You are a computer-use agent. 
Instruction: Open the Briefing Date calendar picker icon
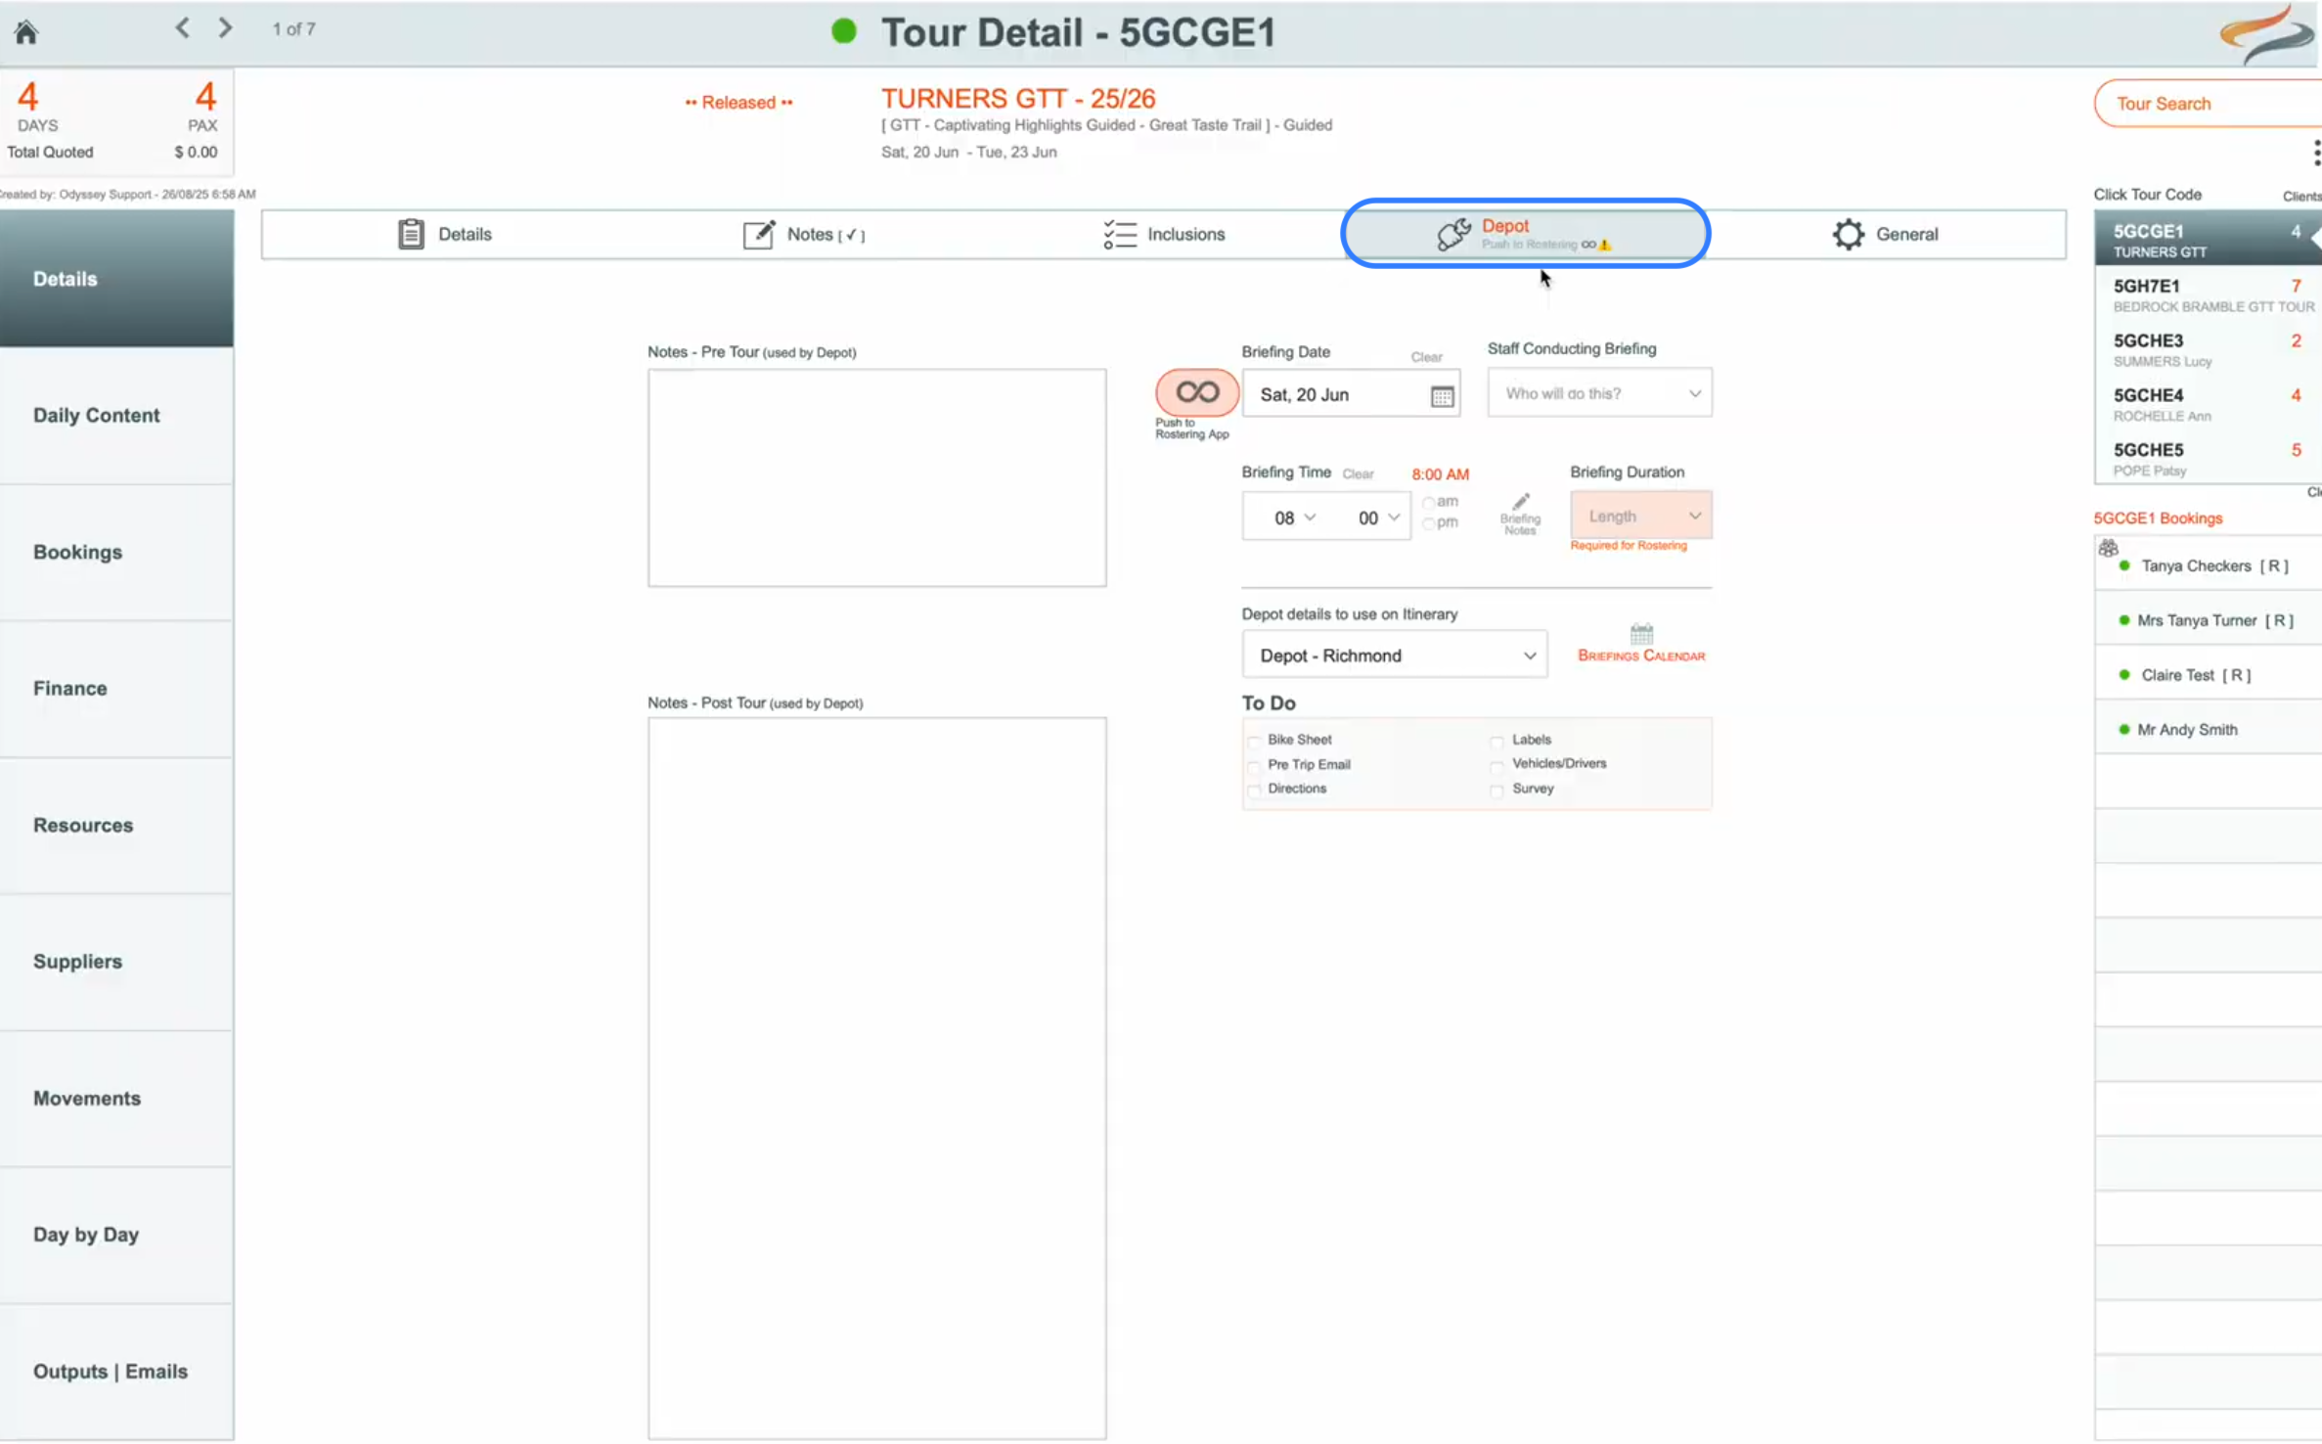(1442, 396)
